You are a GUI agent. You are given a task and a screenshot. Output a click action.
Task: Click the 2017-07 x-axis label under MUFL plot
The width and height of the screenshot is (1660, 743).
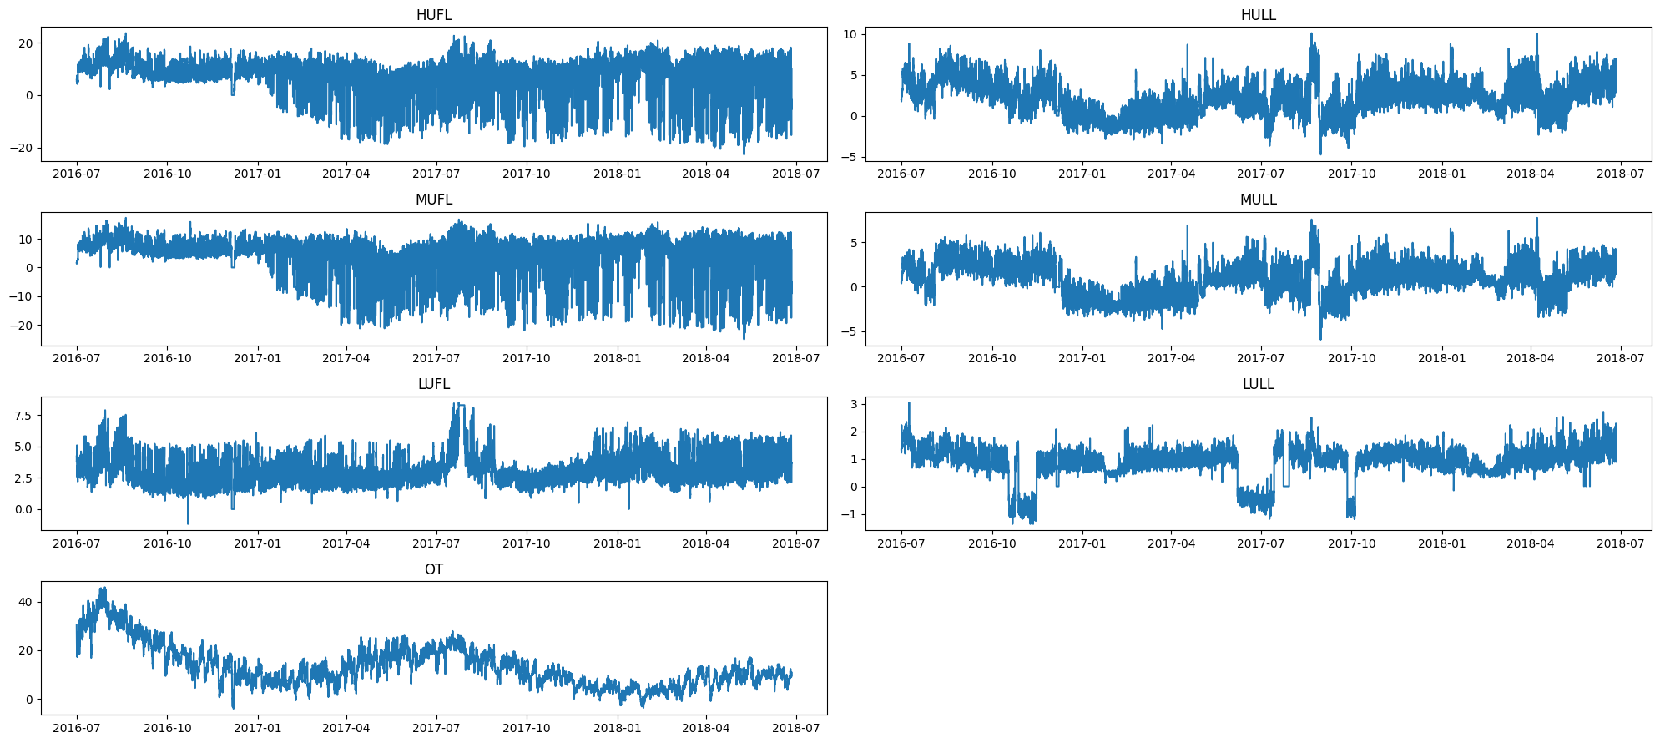436,358
